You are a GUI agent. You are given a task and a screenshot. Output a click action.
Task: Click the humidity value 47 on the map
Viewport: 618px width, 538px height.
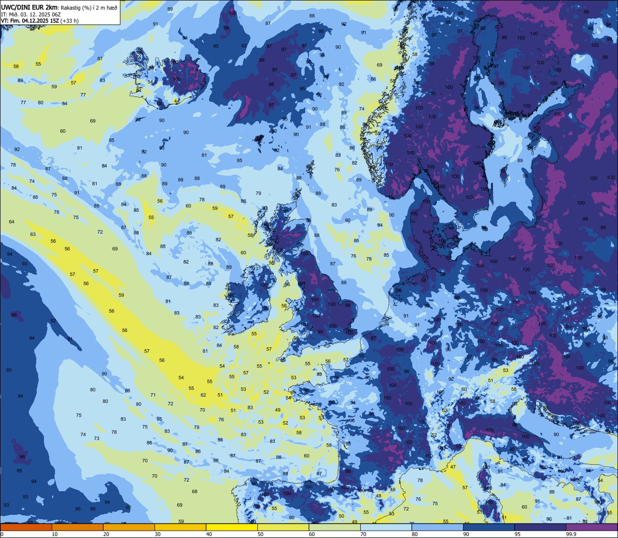tap(453, 467)
